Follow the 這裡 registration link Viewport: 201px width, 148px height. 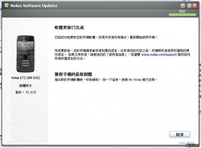tap(115, 80)
